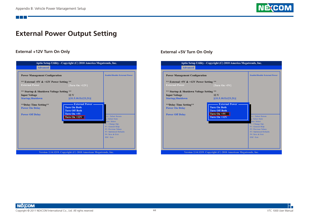Click the Startup,Shutdown value in the left screen

(80, 98)
